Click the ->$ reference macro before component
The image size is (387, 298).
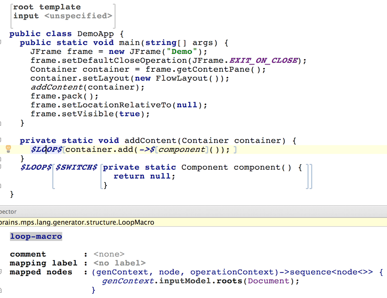coord(147,149)
